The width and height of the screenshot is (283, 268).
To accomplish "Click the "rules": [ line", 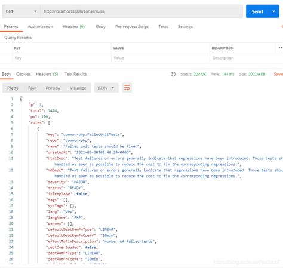I will [x=39, y=123].
